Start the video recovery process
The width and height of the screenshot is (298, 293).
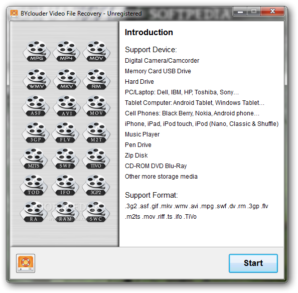(x=253, y=263)
